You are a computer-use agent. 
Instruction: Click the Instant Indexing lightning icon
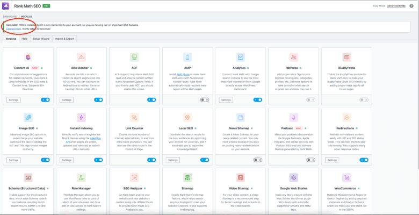click(82, 117)
